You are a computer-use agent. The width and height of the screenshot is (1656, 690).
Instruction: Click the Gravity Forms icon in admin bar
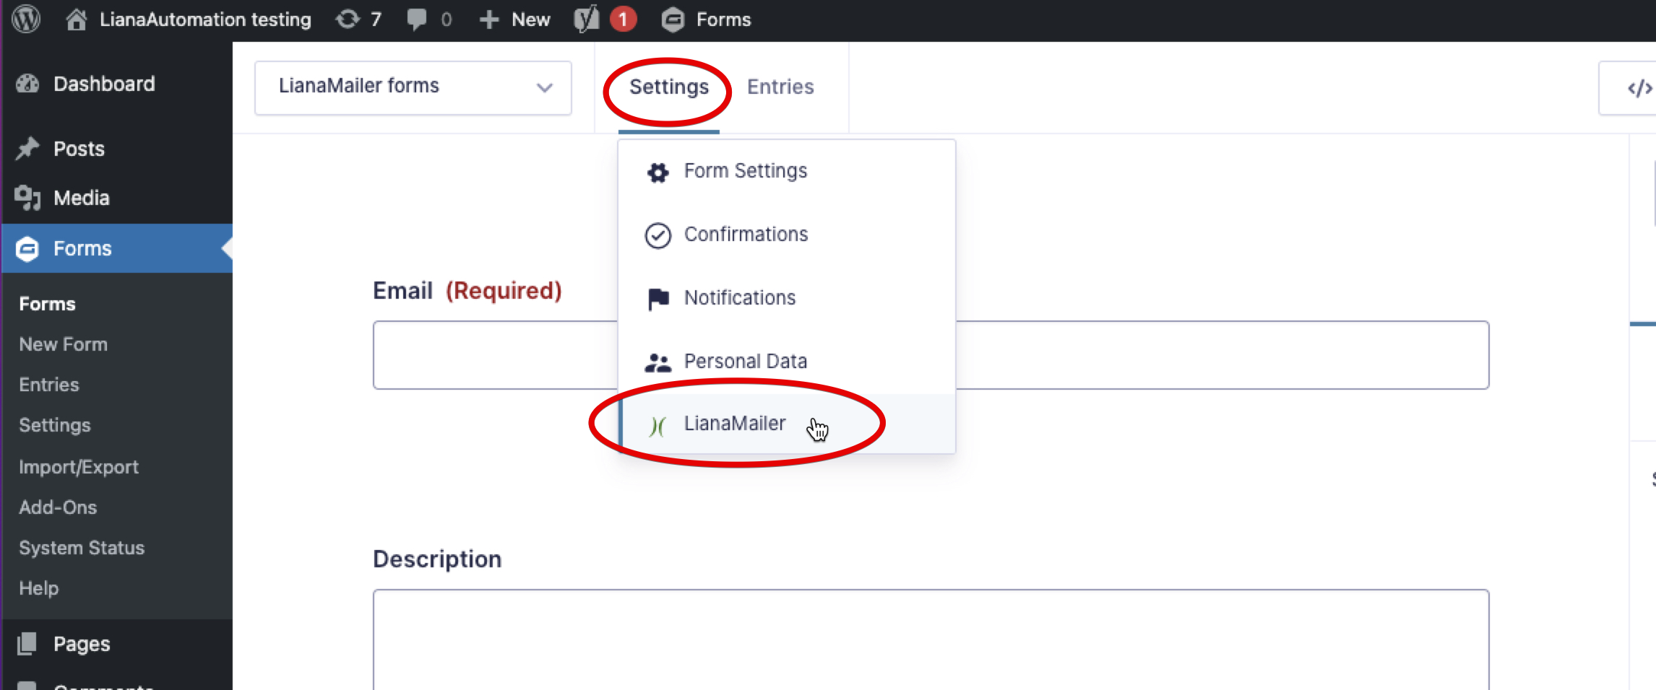click(673, 19)
